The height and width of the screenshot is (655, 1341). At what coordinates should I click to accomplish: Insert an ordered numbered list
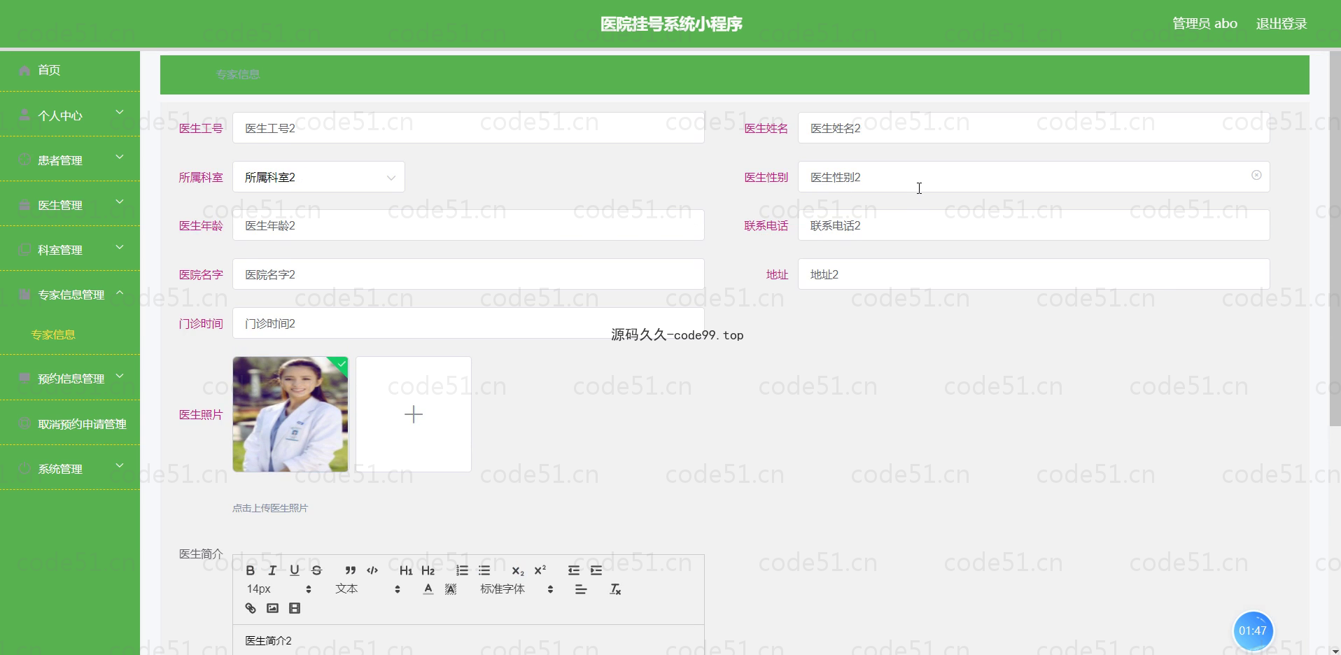(462, 570)
